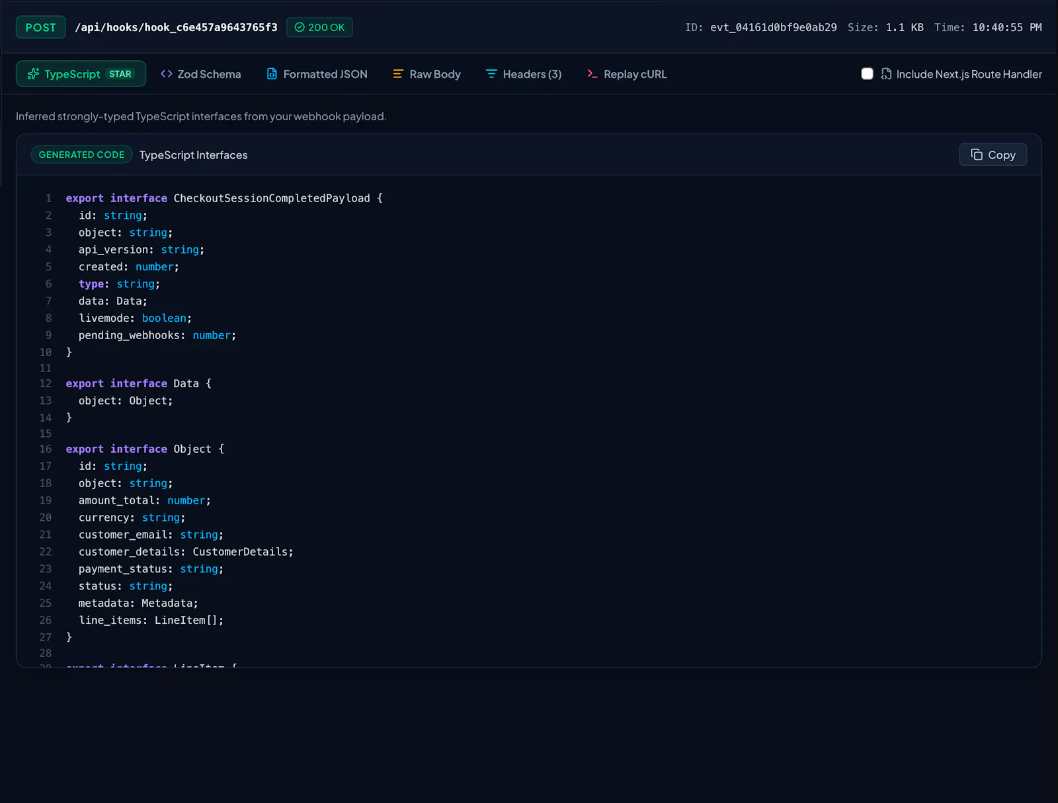Click the line_items: LineItem[] line
The image size is (1058, 803).
point(151,621)
